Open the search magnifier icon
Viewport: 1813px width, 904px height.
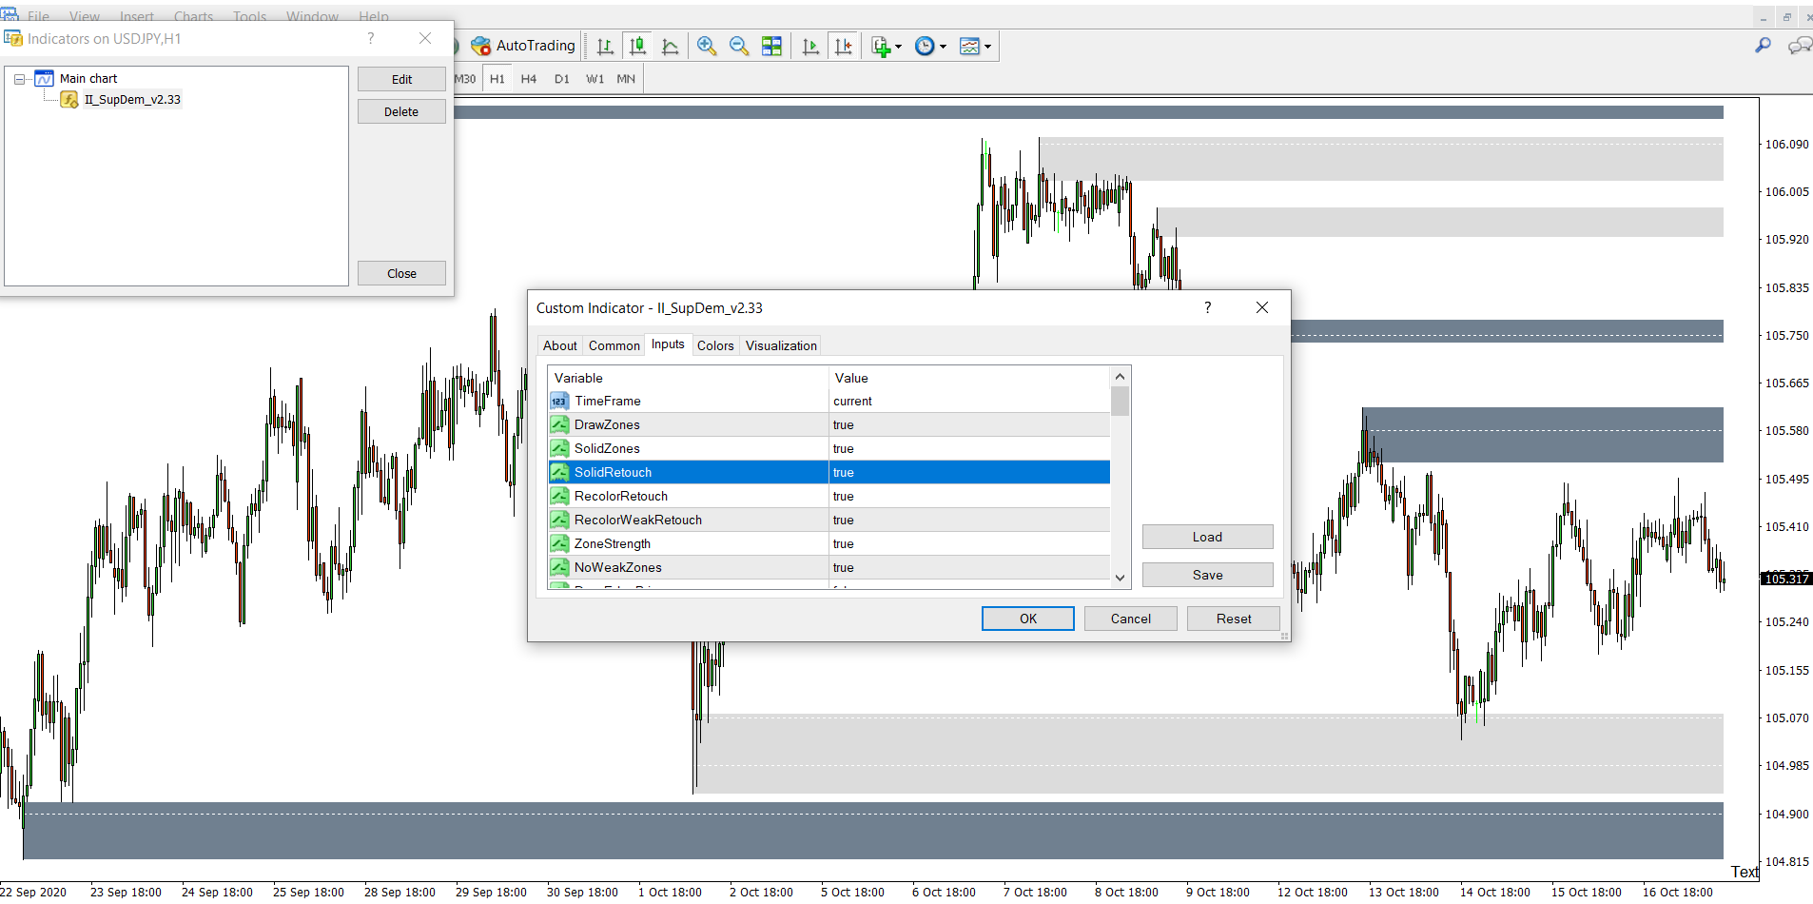1763,45
